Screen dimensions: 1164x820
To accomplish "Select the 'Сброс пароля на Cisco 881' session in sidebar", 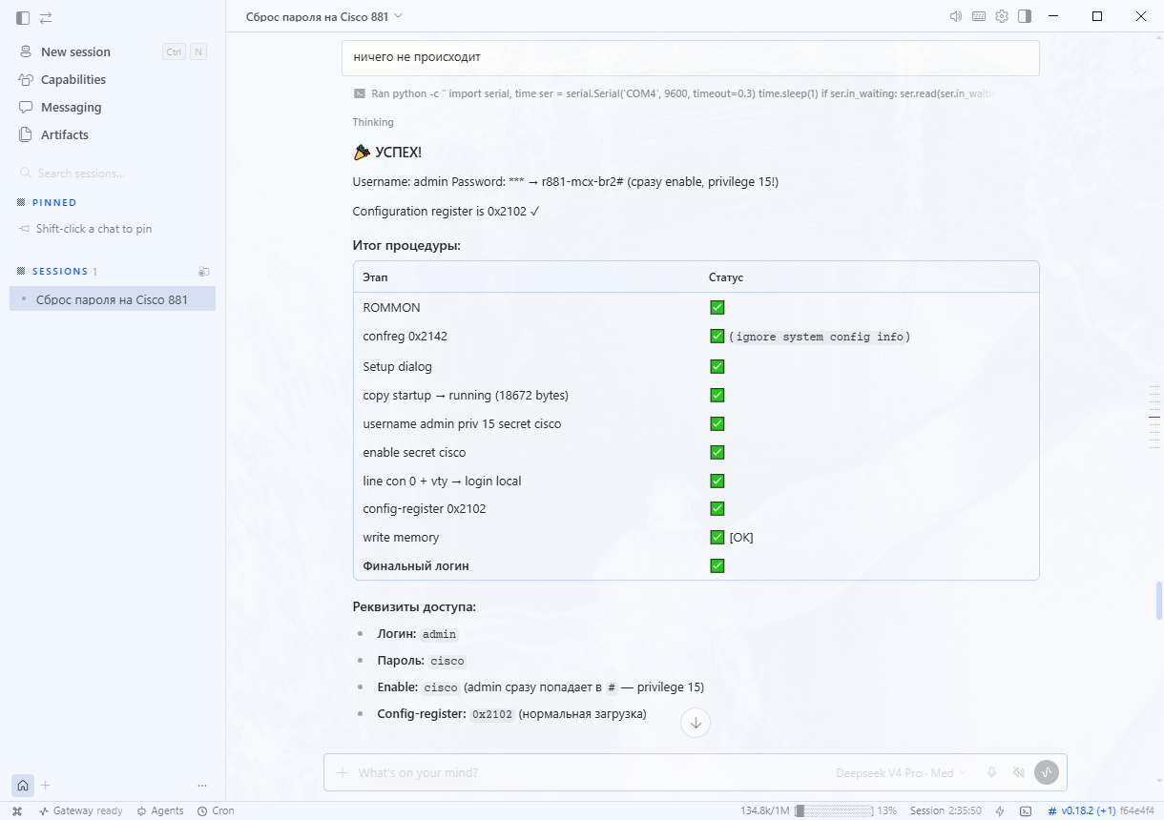I will (113, 299).
